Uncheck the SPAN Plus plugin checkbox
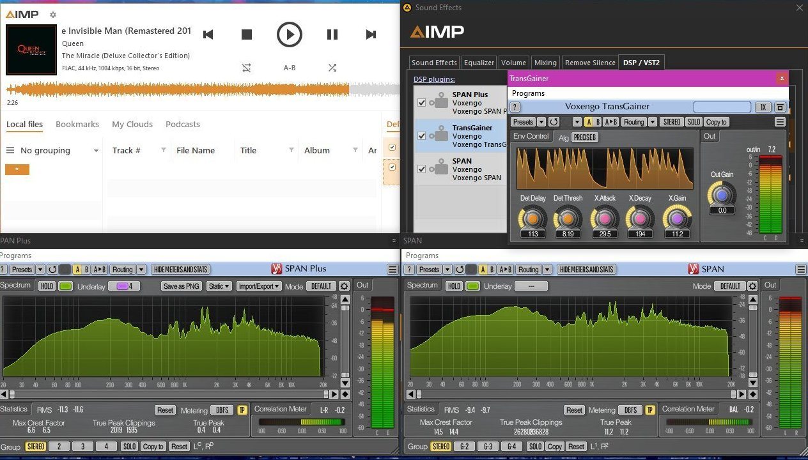This screenshot has height=460, width=808. (x=422, y=102)
